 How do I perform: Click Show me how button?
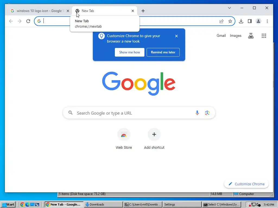129,52
